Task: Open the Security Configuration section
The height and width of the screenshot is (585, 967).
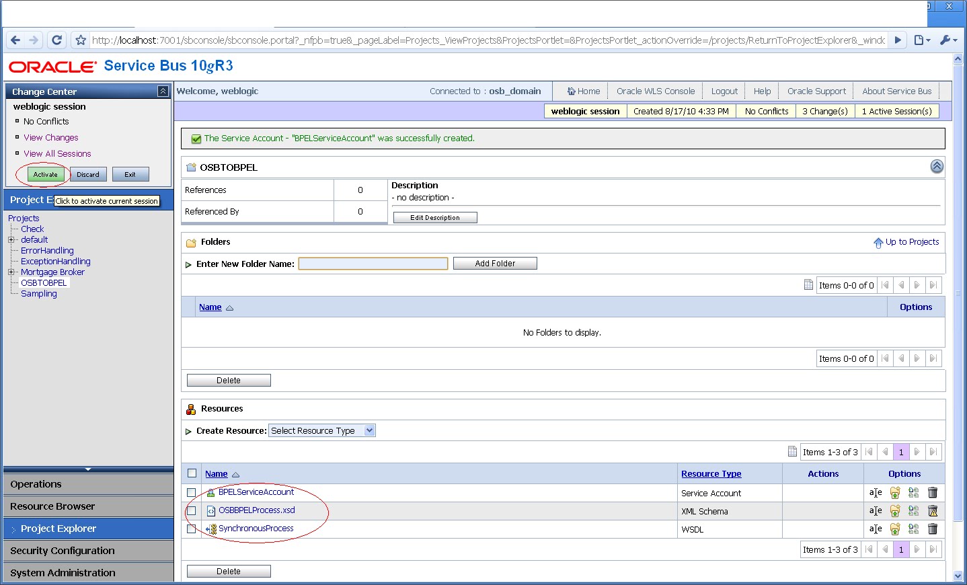Action: coord(89,551)
